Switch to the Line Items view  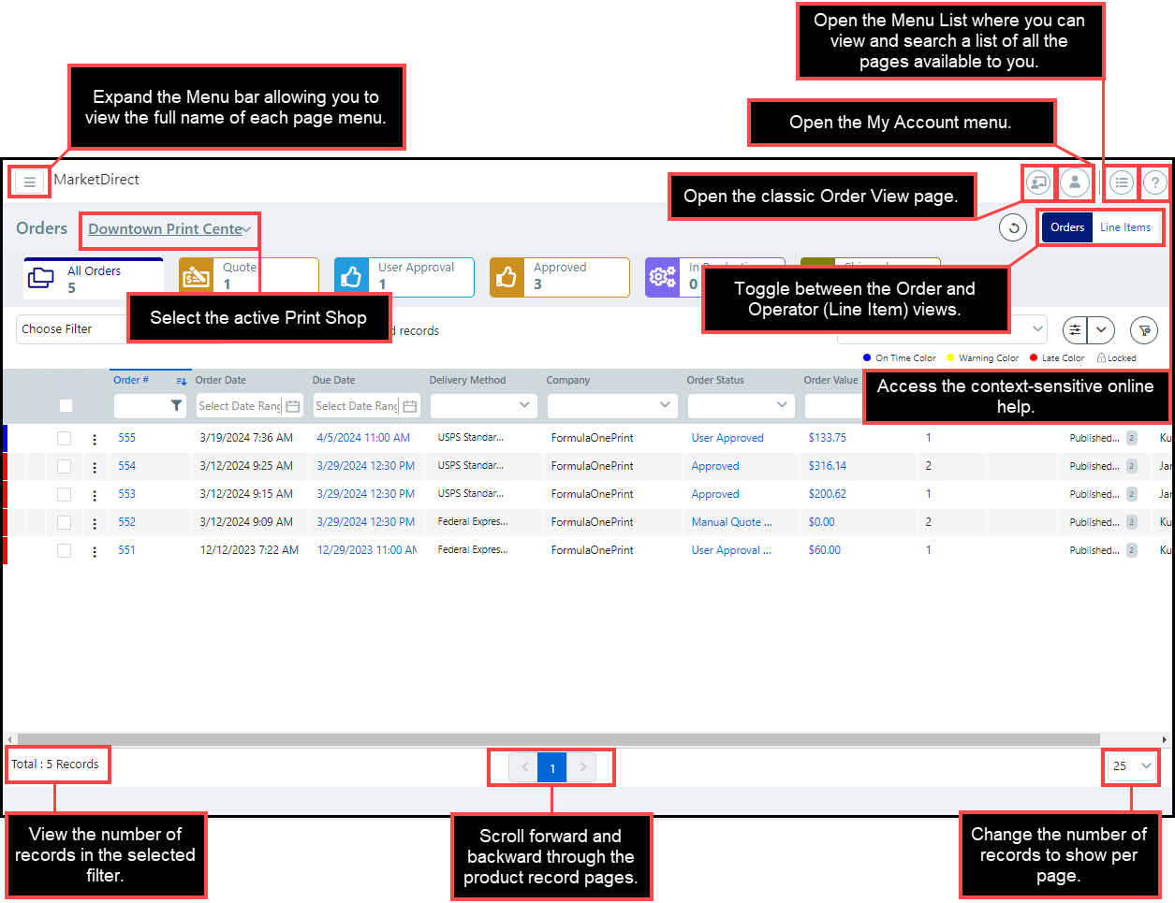[1124, 227]
